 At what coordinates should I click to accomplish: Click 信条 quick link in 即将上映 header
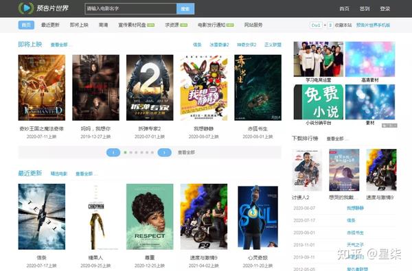[x=197, y=45]
